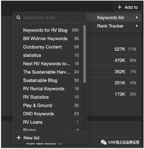Viewport: 144px width, 149px height.
Task: Click the WeChat logo icon
Action: point(103,142)
